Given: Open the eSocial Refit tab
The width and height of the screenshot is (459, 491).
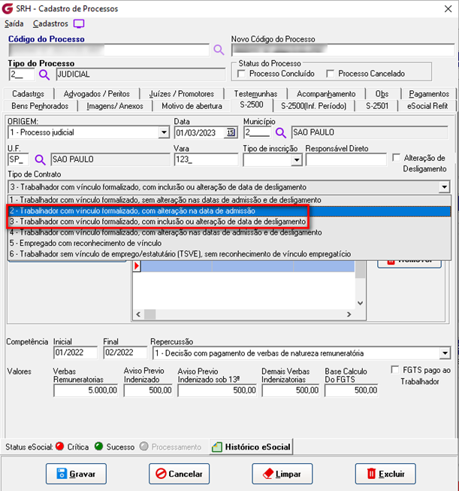Looking at the screenshot, I should coord(427,106).
